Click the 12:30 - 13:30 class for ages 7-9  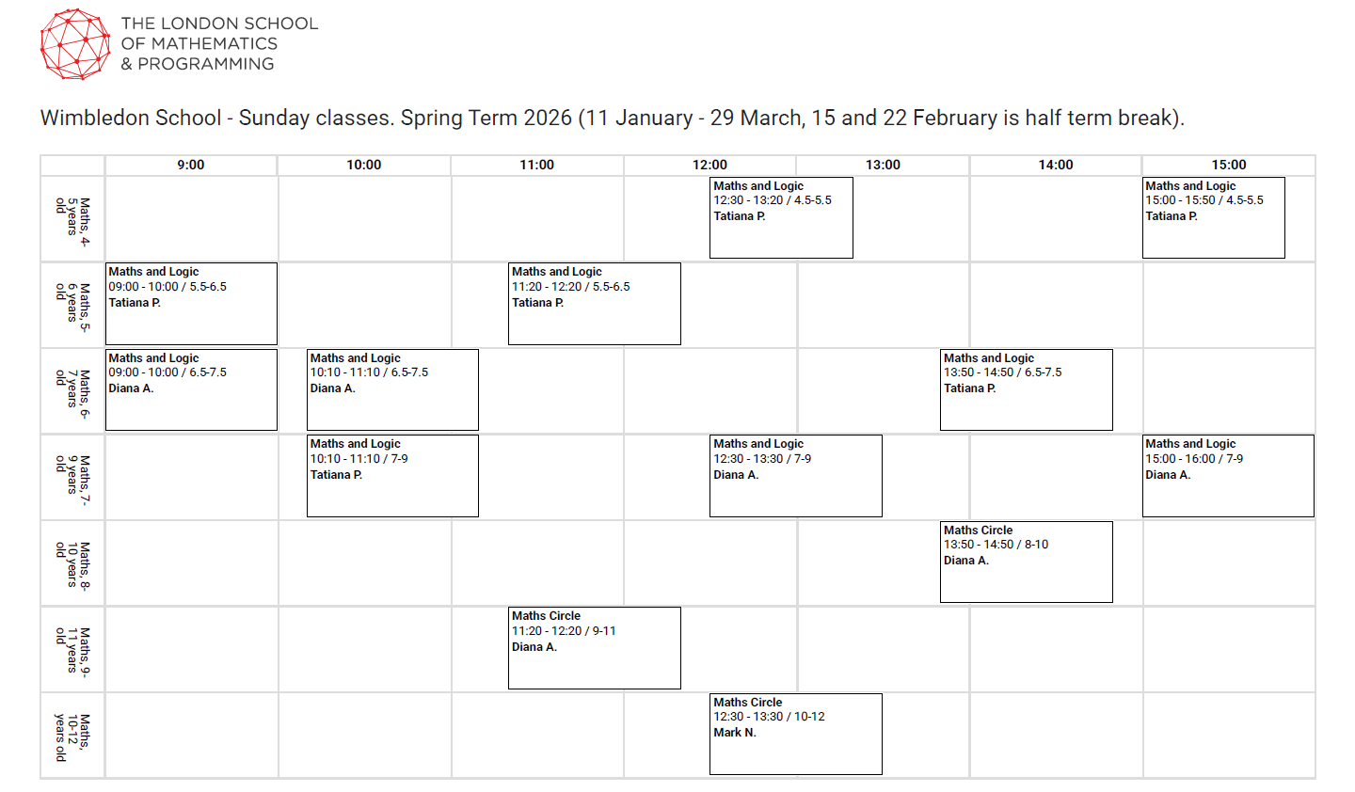pyautogui.click(x=795, y=475)
